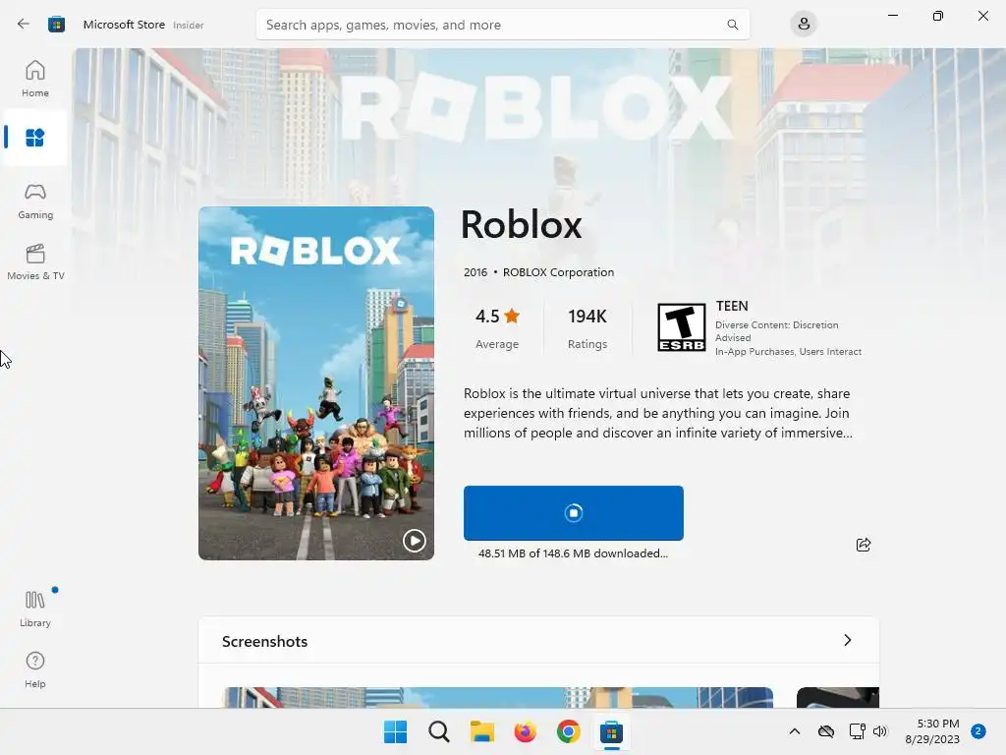Open the Home section in sidebar
This screenshot has width=1006, height=755.
[x=35, y=79]
